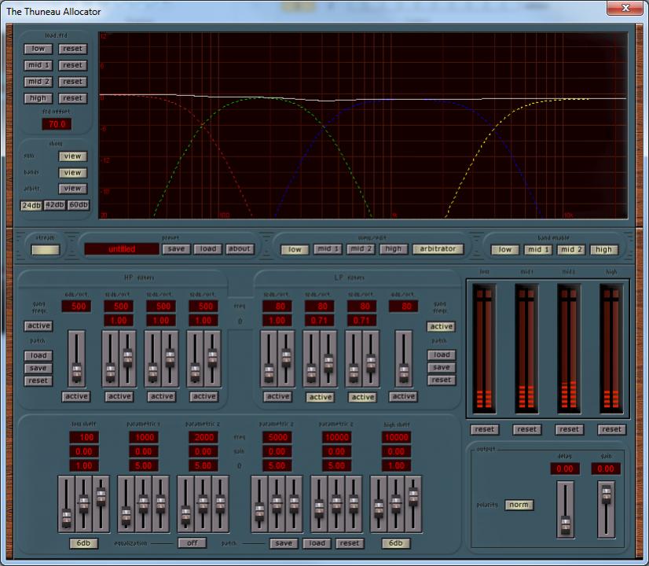Toggle the low shelf 6db slope button
The height and width of the screenshot is (566, 649).
pyautogui.click(x=83, y=543)
